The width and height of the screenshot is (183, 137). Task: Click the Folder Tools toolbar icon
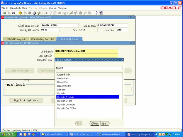[90, 13]
